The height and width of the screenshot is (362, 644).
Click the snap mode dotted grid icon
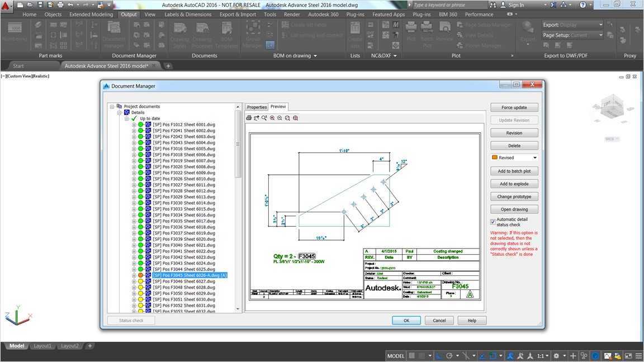click(x=422, y=356)
